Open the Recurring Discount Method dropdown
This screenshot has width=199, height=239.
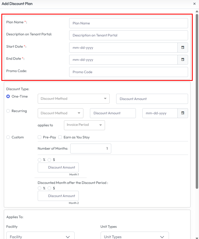coord(60,113)
